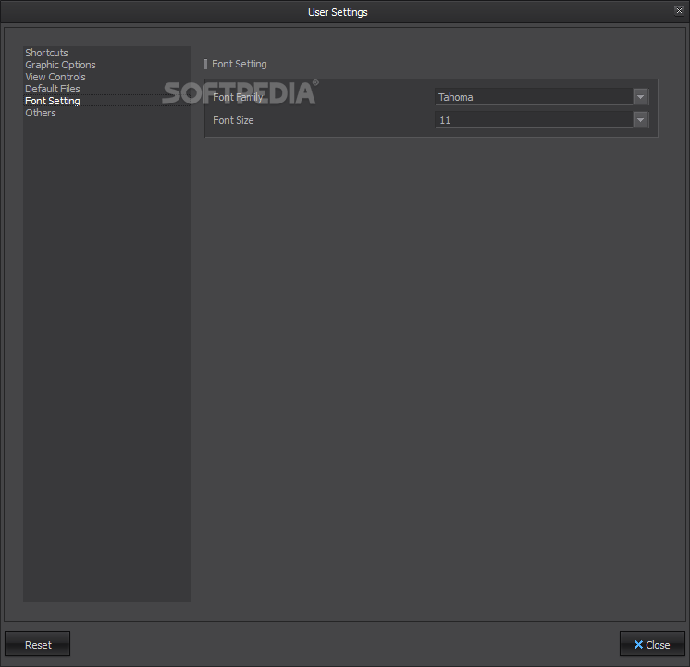
Task: Expand the Font Family dropdown arrow
Action: [x=640, y=97]
